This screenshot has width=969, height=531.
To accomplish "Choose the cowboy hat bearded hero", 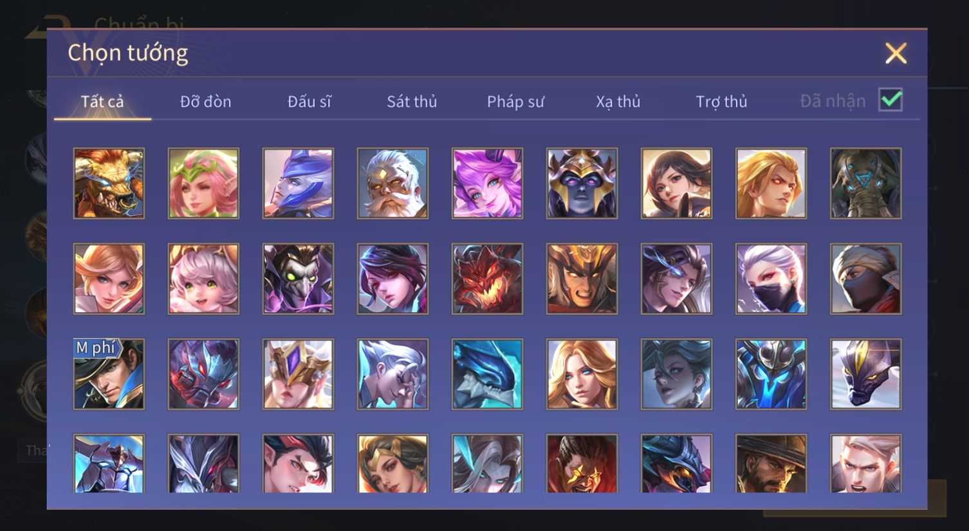I will point(771,463).
